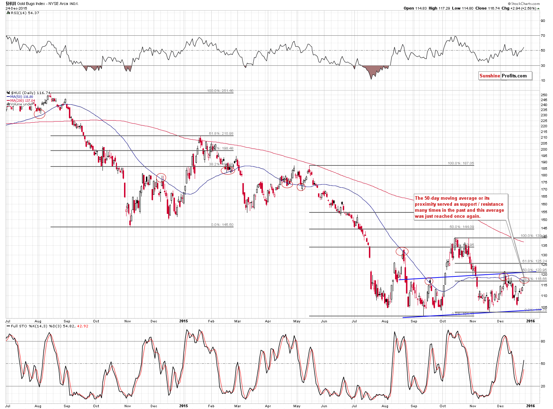Image resolution: width=553 pixels, height=409 pixels.
Task: Click the 2016 label under the price chart
Action: coord(530,321)
